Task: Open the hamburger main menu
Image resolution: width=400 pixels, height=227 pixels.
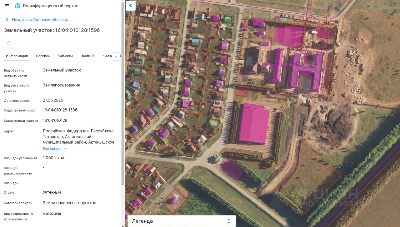Action: pyautogui.click(x=7, y=6)
